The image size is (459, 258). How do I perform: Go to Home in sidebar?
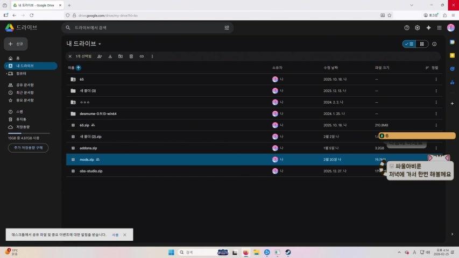[31, 58]
